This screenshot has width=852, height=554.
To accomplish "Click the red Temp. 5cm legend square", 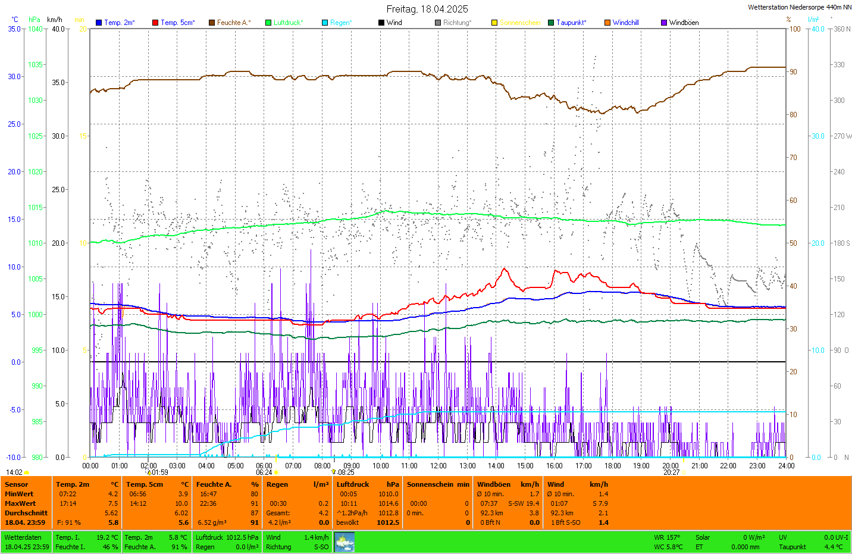I will pos(155,23).
